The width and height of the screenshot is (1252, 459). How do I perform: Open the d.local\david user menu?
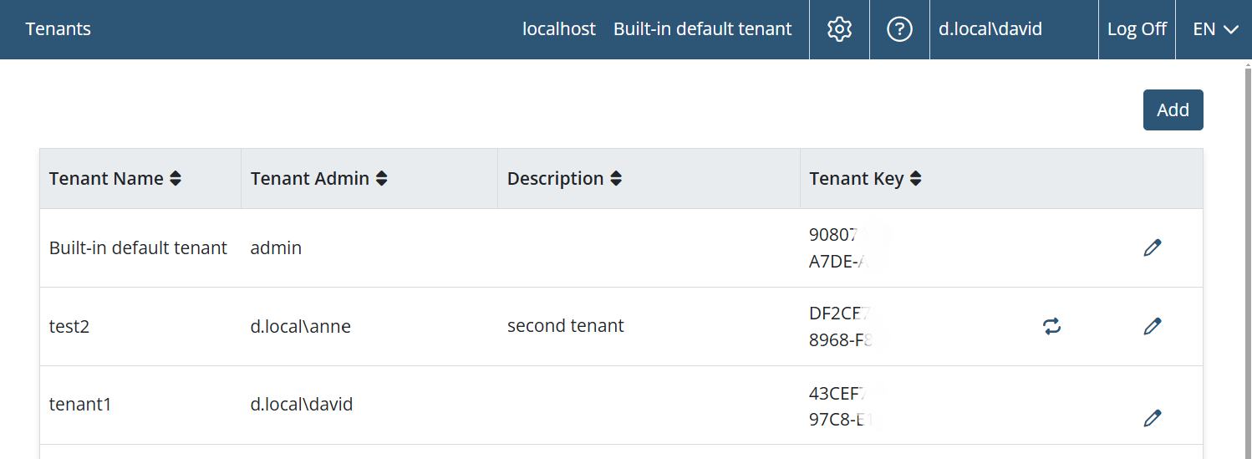[990, 29]
